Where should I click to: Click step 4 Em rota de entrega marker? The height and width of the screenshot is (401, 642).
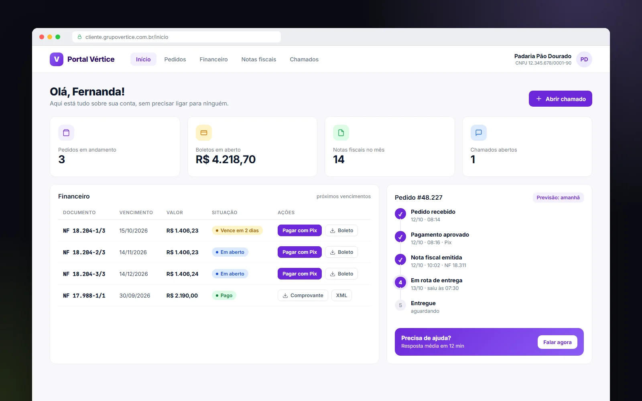(400, 282)
